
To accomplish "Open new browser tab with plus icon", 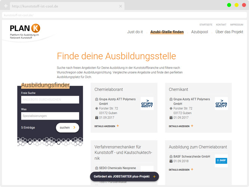I will pos(6,6).
